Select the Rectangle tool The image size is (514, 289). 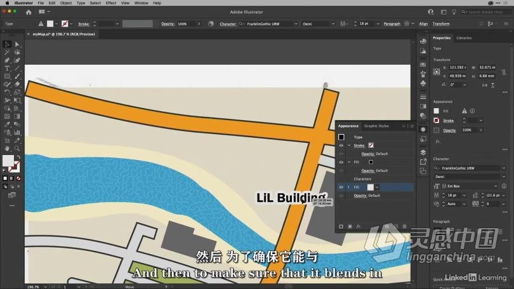click(x=7, y=76)
